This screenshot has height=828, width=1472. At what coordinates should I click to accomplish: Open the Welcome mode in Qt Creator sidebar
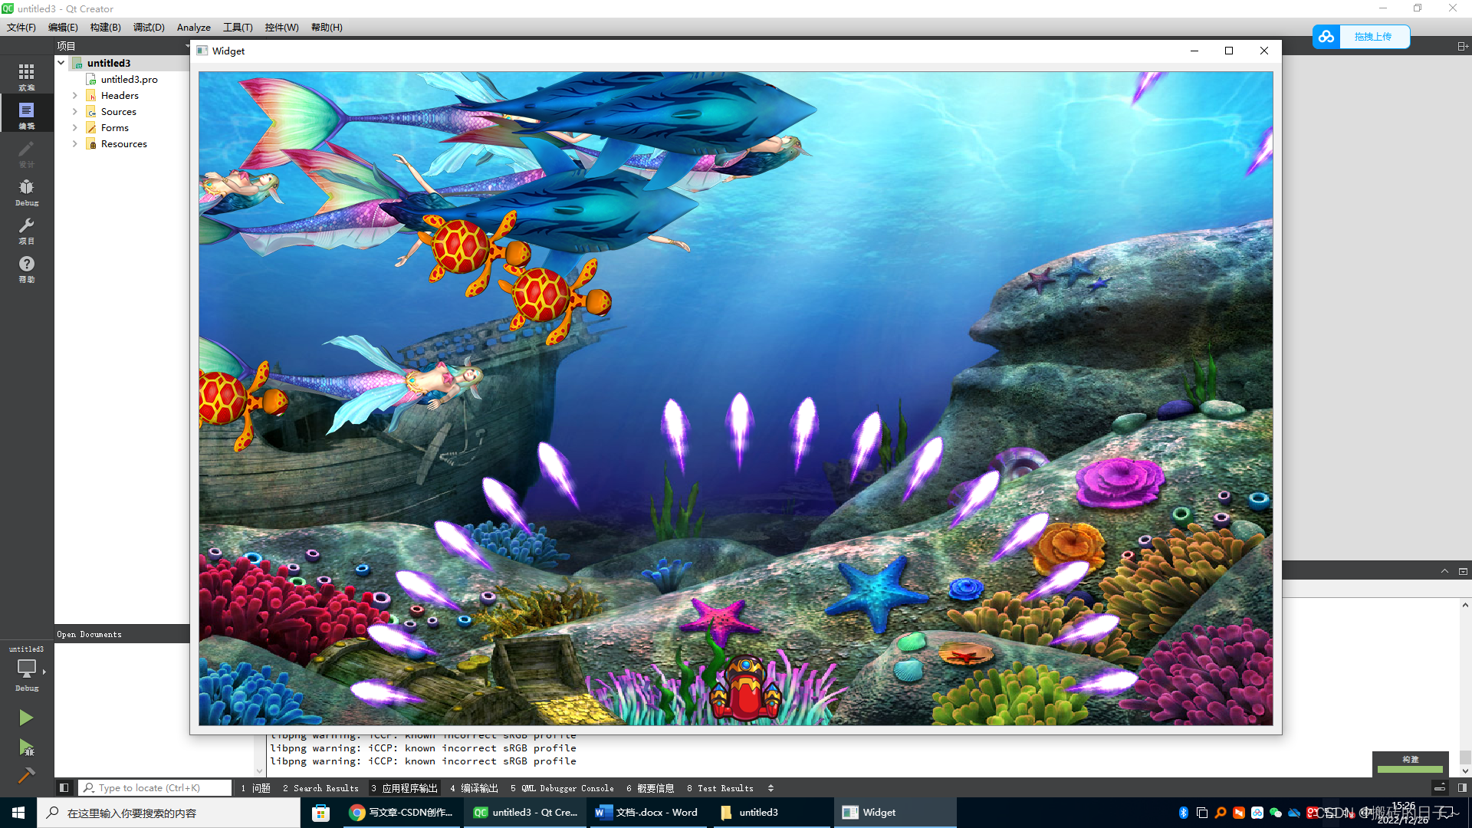[x=27, y=77]
